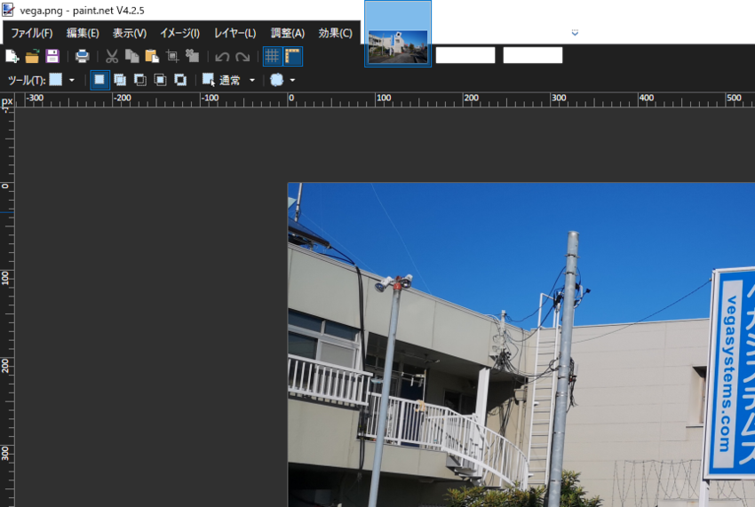This screenshot has width=755, height=507.
Task: Undo the last action
Action: click(x=222, y=57)
